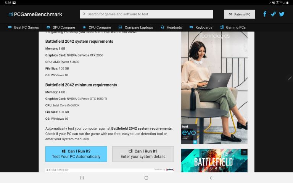The image size is (293, 183).
Task: Click the desktop icon beside Gaming PCs
Action: point(222,27)
